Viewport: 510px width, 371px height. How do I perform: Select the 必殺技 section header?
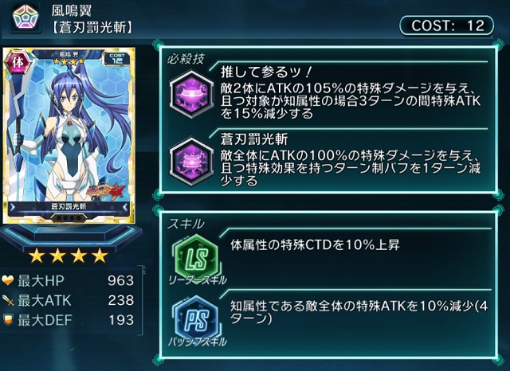point(186,59)
